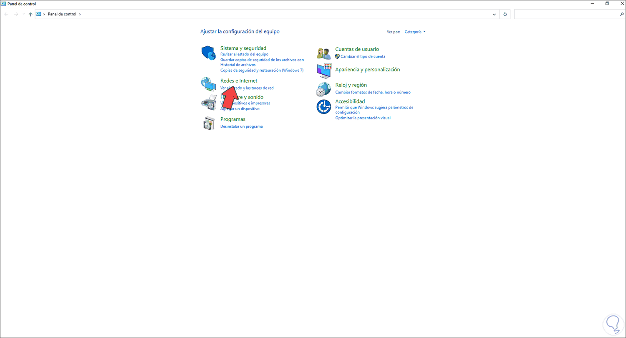Screen dimensions: 626x338
Task: Open the Programas disc box icon
Action: point(209,123)
